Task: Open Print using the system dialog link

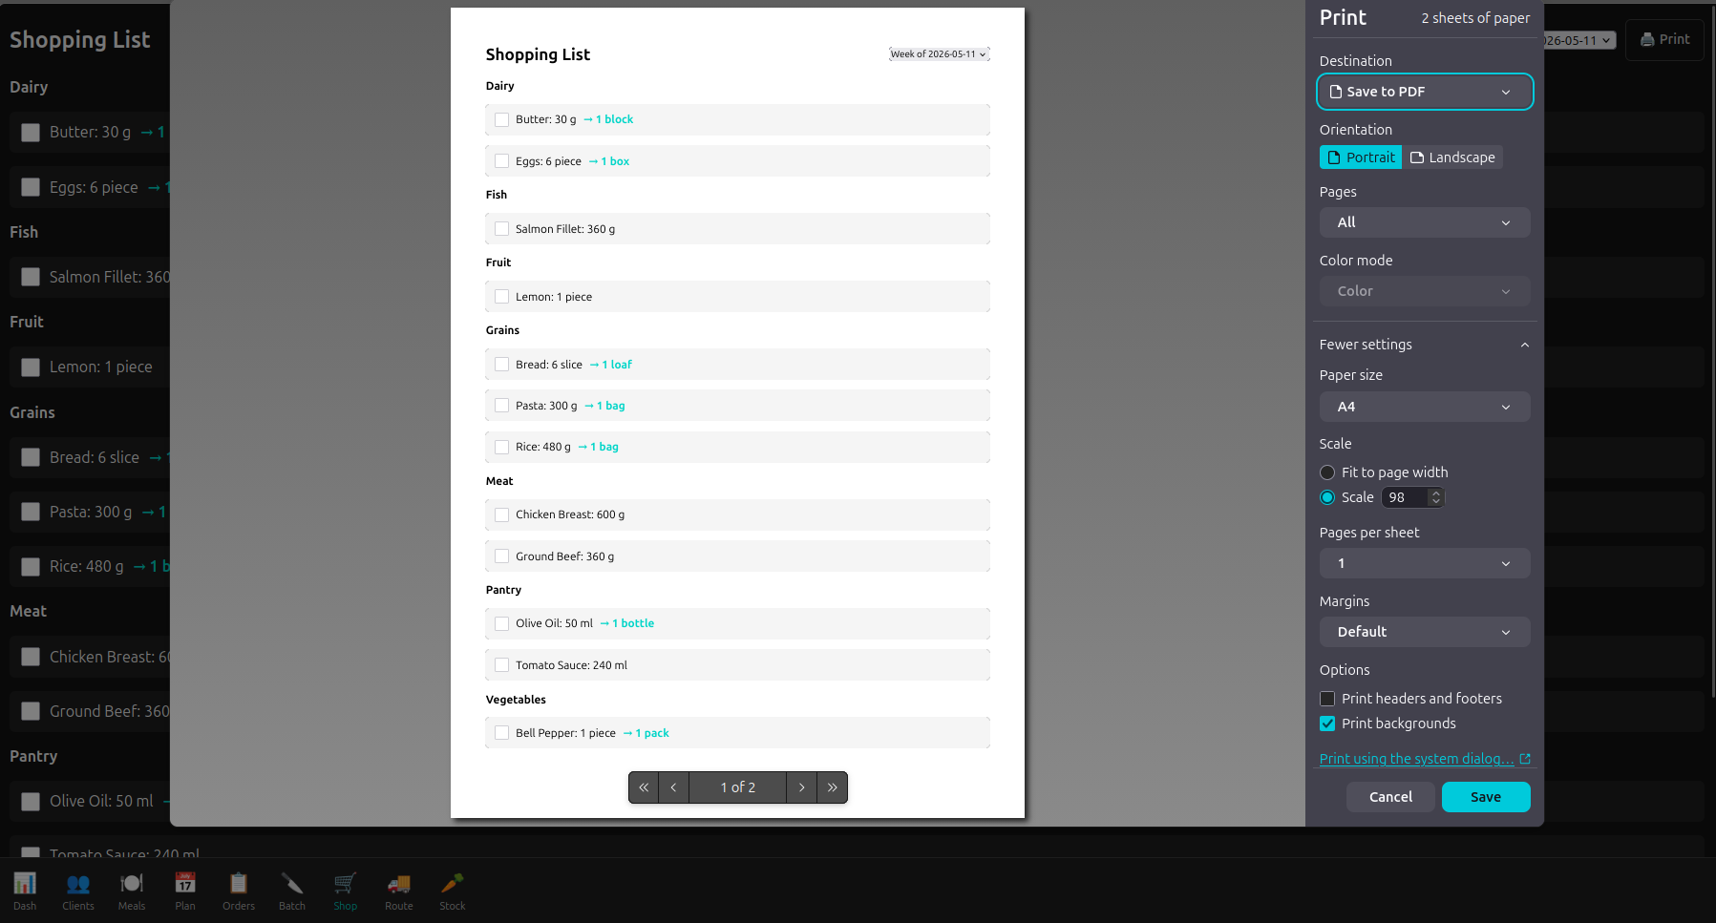Action: pyautogui.click(x=1416, y=759)
